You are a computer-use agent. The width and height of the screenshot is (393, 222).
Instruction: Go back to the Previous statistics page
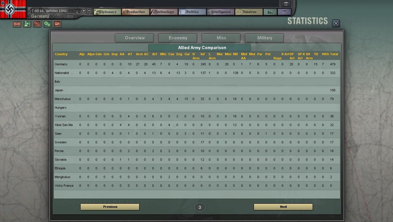(110, 207)
